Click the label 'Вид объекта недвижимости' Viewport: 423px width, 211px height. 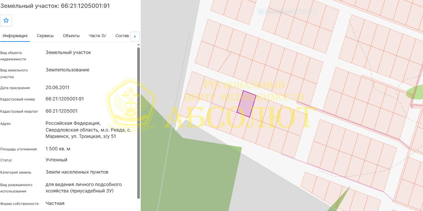[13, 56]
